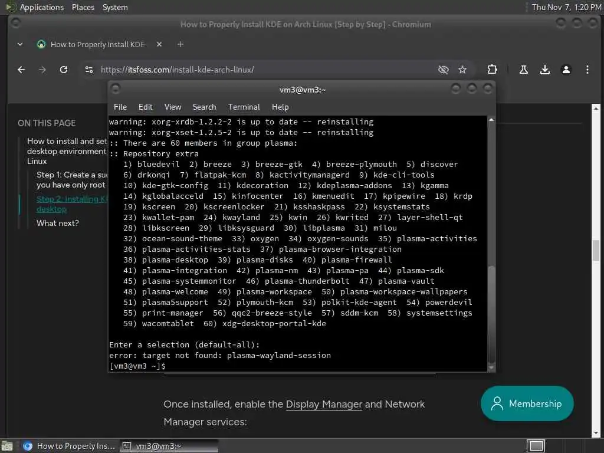The height and width of the screenshot is (453, 604).
Task: Open a new tab with plus button
Action: pyautogui.click(x=180, y=44)
